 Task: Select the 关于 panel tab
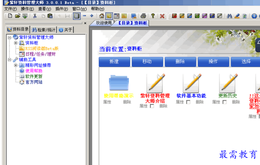tap(65, 30)
